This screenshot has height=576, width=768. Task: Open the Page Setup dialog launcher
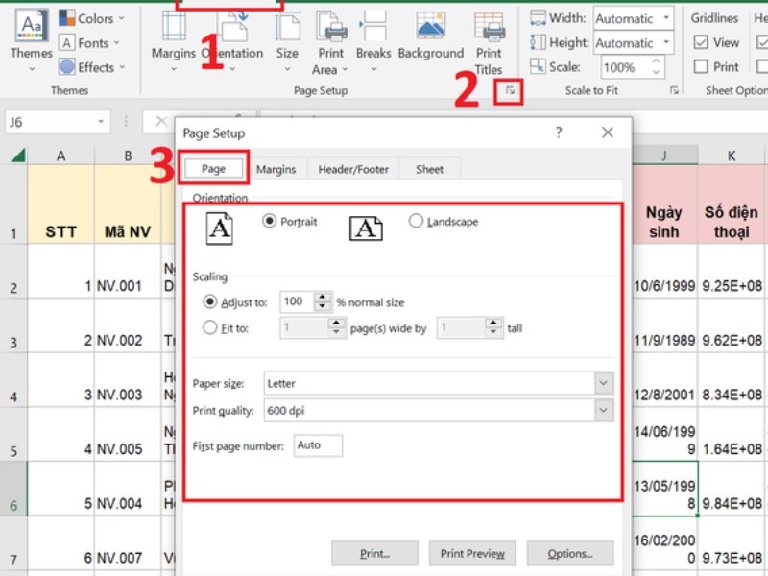pos(510,90)
